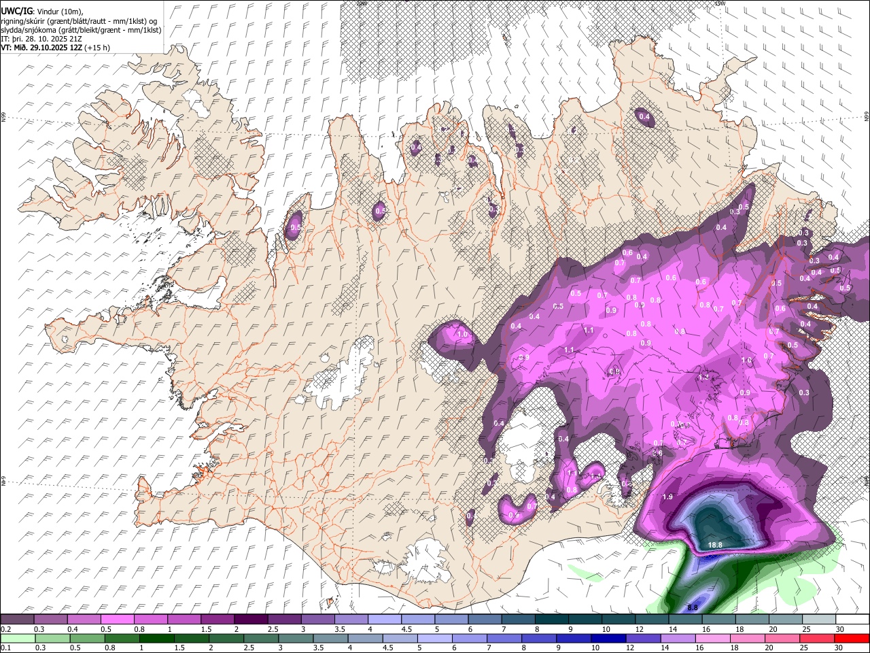The height and width of the screenshot is (653, 870).
Task: Pick the light lavender swatch between 4 and 4.5 on the snow scale
Action: click(385, 620)
